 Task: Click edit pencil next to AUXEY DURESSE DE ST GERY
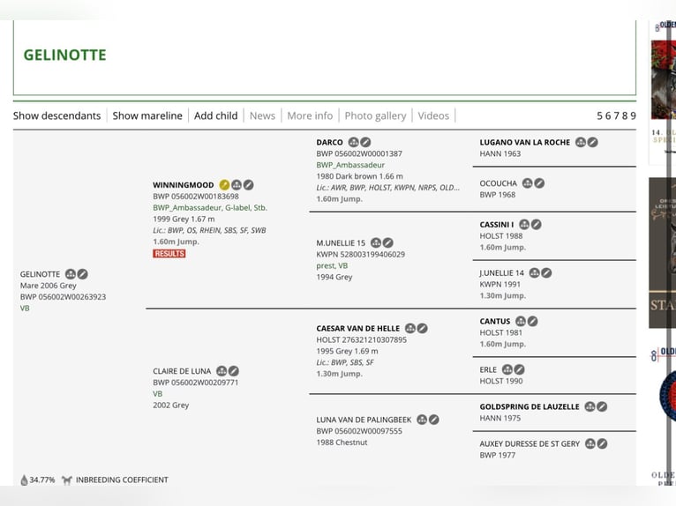[x=602, y=444]
